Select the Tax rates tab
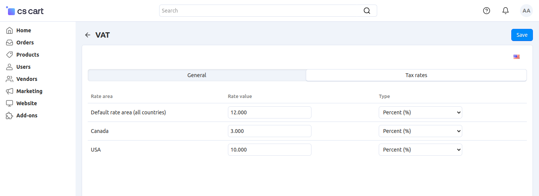Screen dimensions: 539x196 click(416, 75)
